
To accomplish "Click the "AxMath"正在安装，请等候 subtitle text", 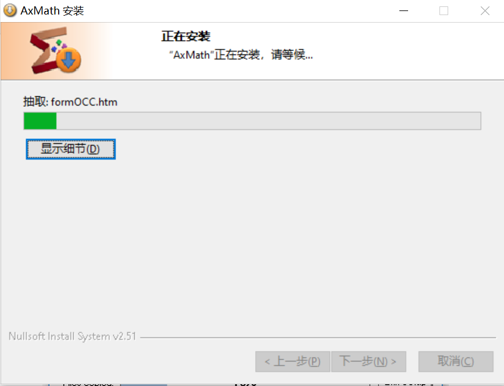I will tap(241, 55).
